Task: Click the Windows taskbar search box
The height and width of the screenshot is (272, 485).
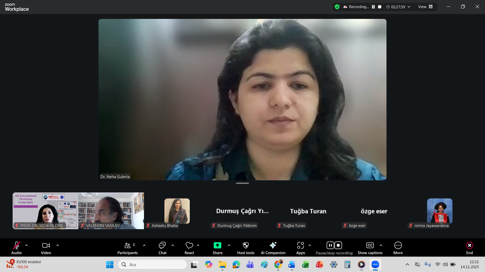Action: pos(152,264)
